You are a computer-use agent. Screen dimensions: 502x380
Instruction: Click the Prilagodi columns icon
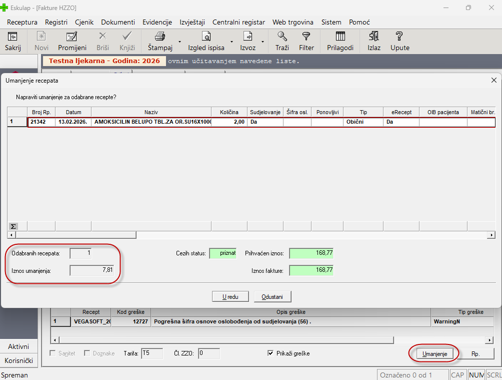click(340, 37)
